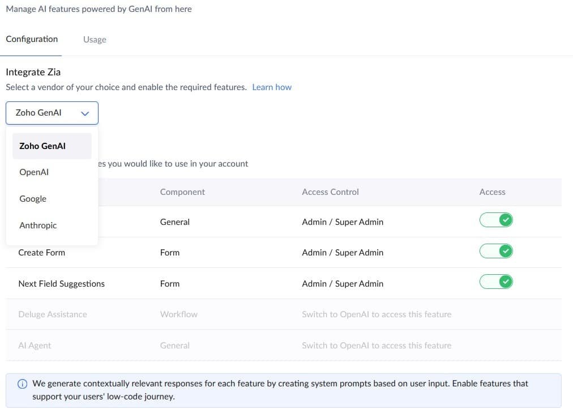Pick Anthropic from the vendor options
This screenshot has width=573, height=413.
38,225
